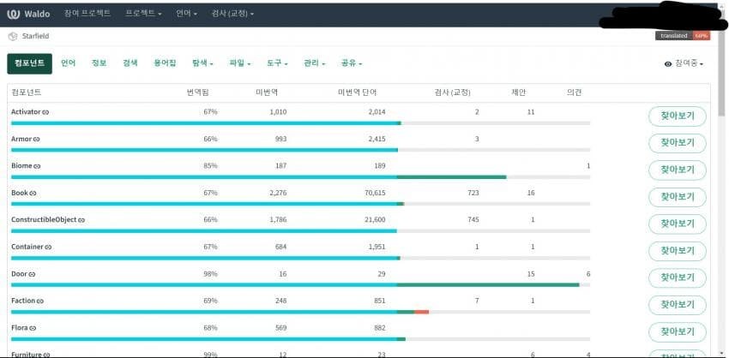Open the Book component link

point(20,193)
